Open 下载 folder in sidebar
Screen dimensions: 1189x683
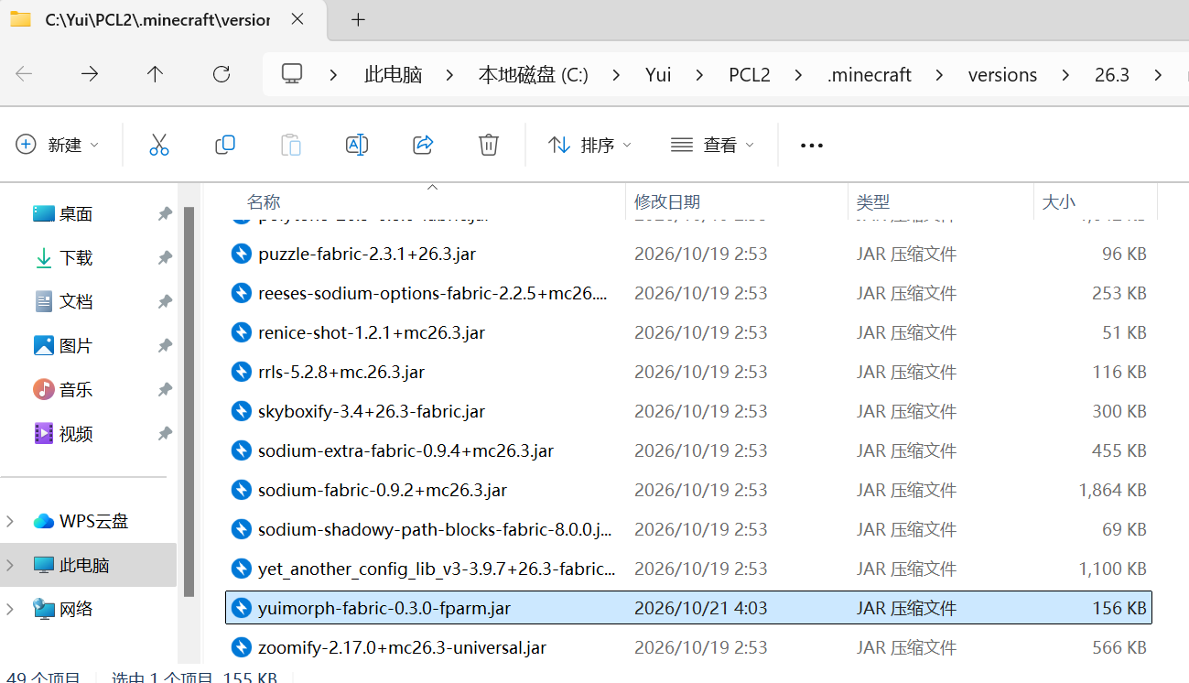76,258
